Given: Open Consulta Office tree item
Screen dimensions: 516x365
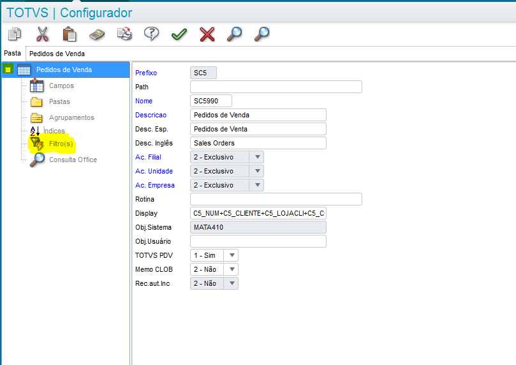Looking at the screenshot, I should (x=73, y=160).
